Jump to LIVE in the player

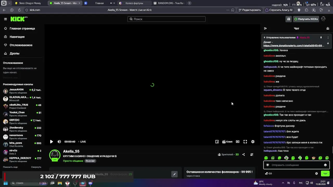pyautogui.click(x=82, y=142)
